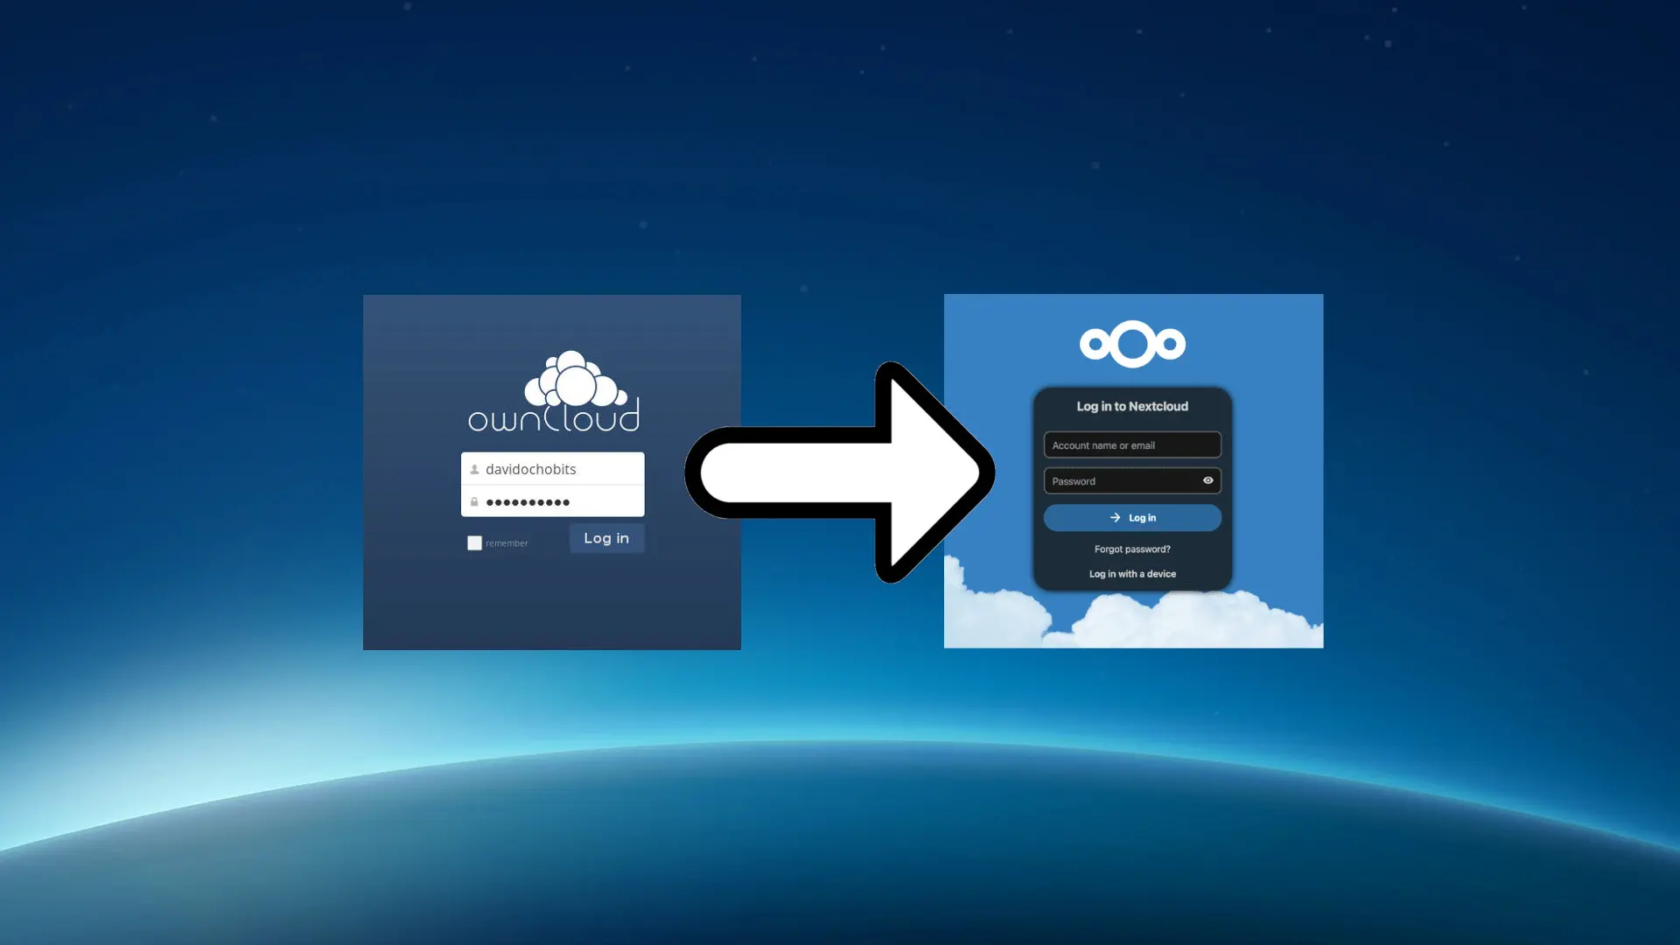Click the arrow icon pointing to Nextcloud

(840, 473)
